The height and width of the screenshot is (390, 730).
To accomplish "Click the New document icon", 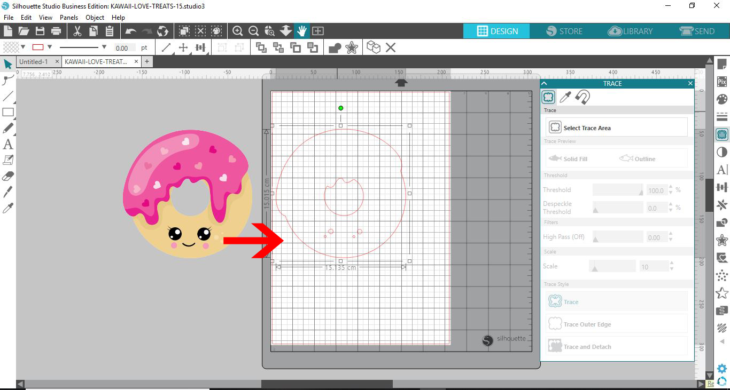I will pos(8,31).
